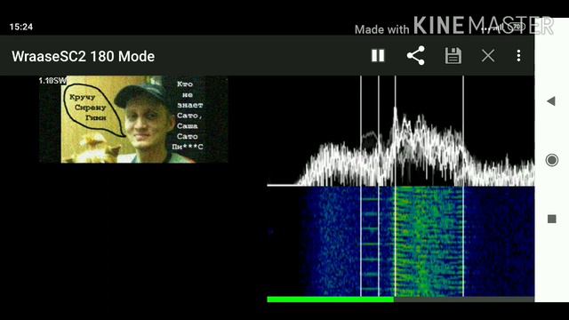Screen dimensions: 569x320
Task: Tap the 15:24 clock
Action: point(21,27)
